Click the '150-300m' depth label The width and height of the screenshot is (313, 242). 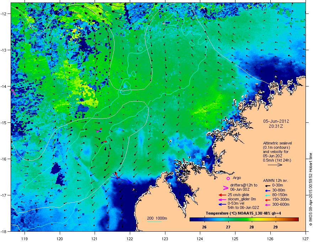pos(281,199)
